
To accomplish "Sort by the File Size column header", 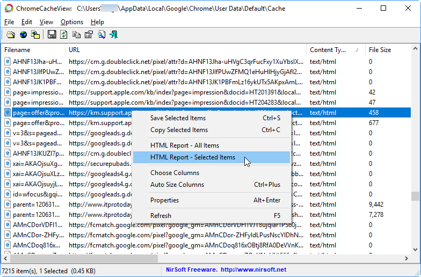I will point(388,50).
